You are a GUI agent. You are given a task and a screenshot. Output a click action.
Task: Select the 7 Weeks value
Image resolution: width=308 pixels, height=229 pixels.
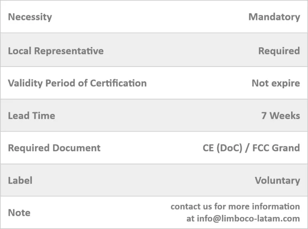coord(280,116)
